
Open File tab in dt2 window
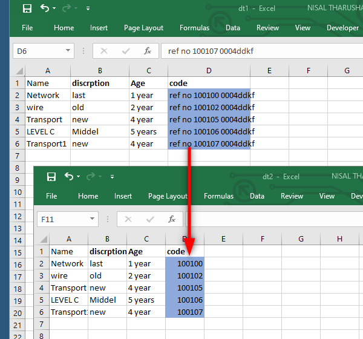pos(51,196)
